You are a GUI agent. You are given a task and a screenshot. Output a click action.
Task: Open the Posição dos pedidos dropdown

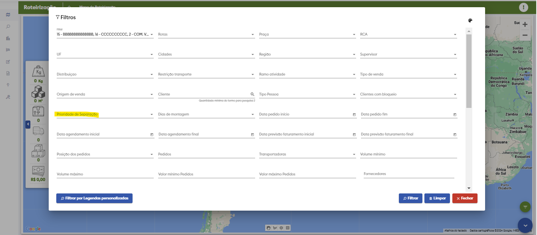click(105, 154)
